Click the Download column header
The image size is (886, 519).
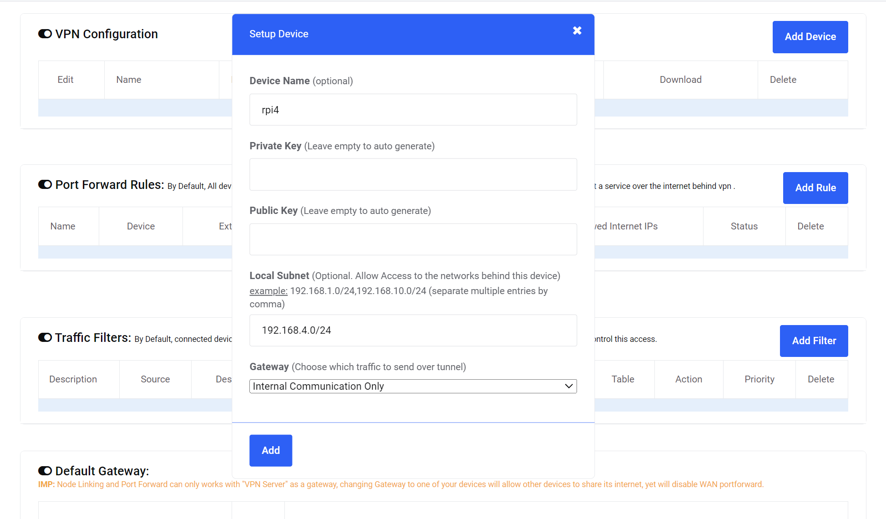click(680, 80)
